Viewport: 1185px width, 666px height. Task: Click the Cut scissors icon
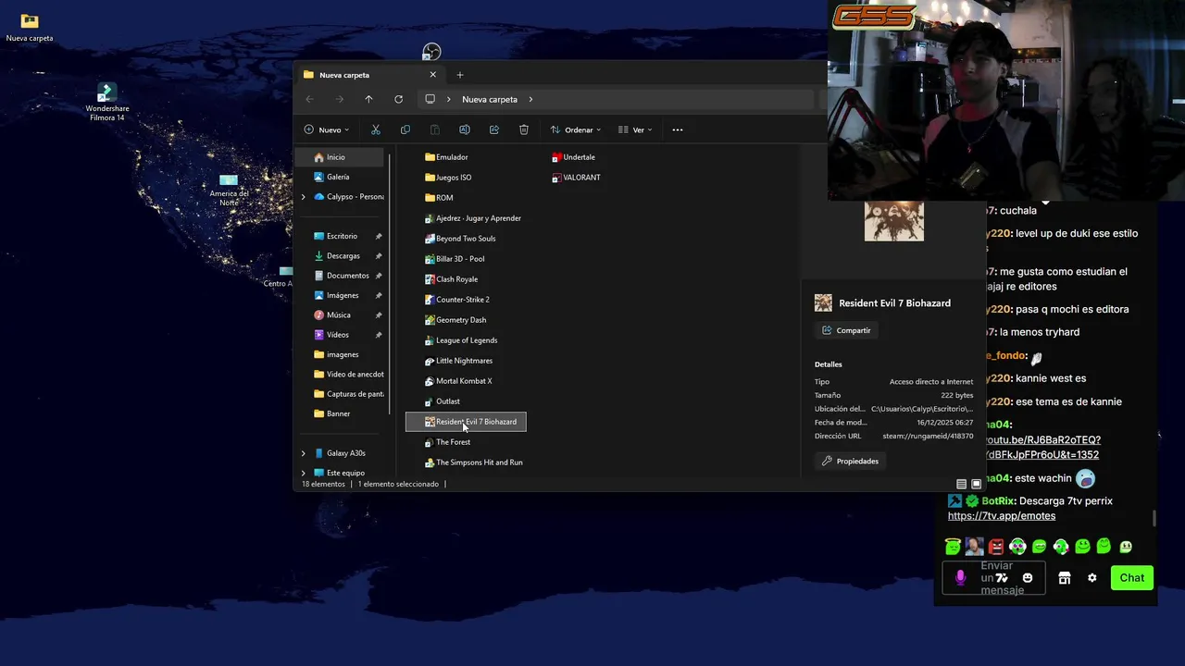(375, 129)
